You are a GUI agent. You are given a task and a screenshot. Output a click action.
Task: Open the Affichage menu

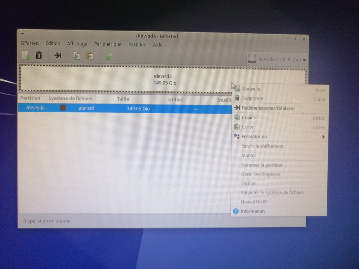[x=77, y=44]
